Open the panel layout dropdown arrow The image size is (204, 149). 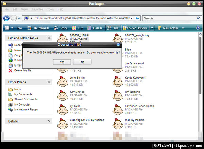12,28
